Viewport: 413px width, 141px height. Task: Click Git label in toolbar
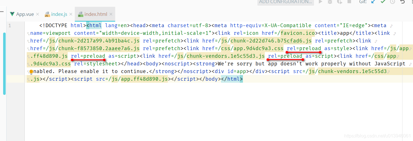363,2
